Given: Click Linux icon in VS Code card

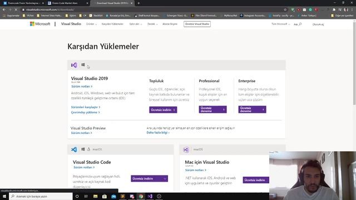Looking at the screenshot, I should pyautogui.click(x=89, y=149).
